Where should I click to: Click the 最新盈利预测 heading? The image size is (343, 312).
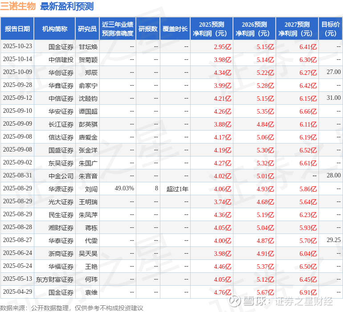pyautogui.click(x=67, y=6)
